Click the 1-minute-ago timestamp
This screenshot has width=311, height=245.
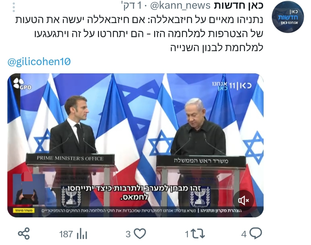tap(133, 6)
